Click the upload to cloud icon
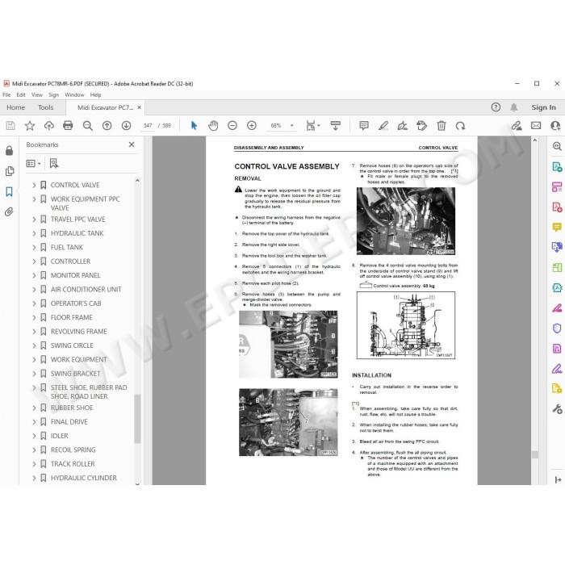The height and width of the screenshot is (565, 565). [49, 125]
